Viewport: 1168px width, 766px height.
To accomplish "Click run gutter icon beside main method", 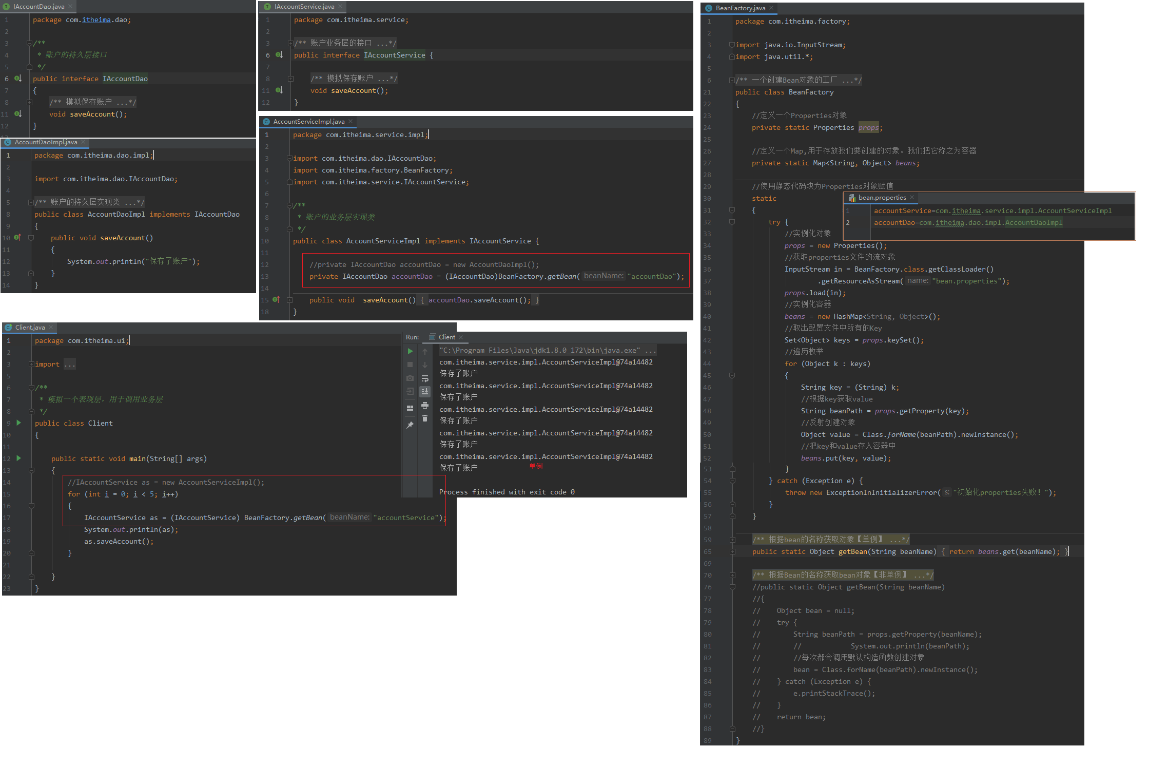I will click(x=18, y=458).
